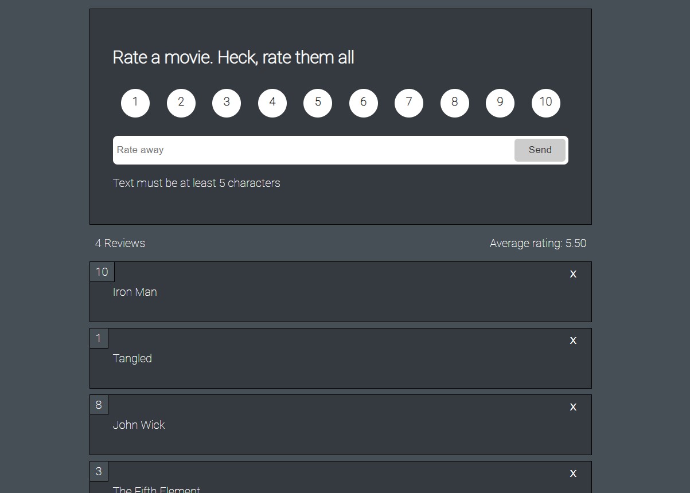Remove the Tangled review
This screenshot has width=690, height=493.
coord(573,341)
